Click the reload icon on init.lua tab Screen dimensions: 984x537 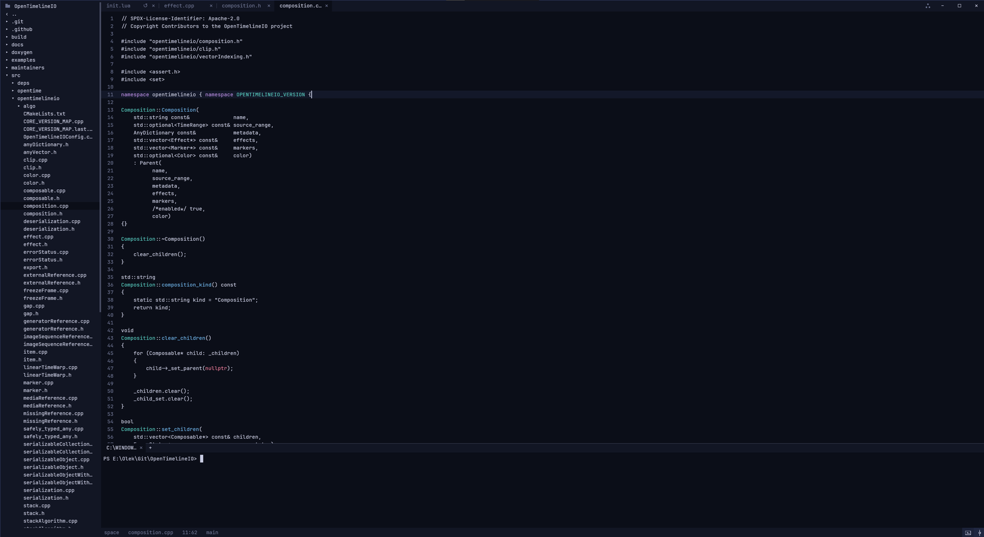[x=145, y=6]
